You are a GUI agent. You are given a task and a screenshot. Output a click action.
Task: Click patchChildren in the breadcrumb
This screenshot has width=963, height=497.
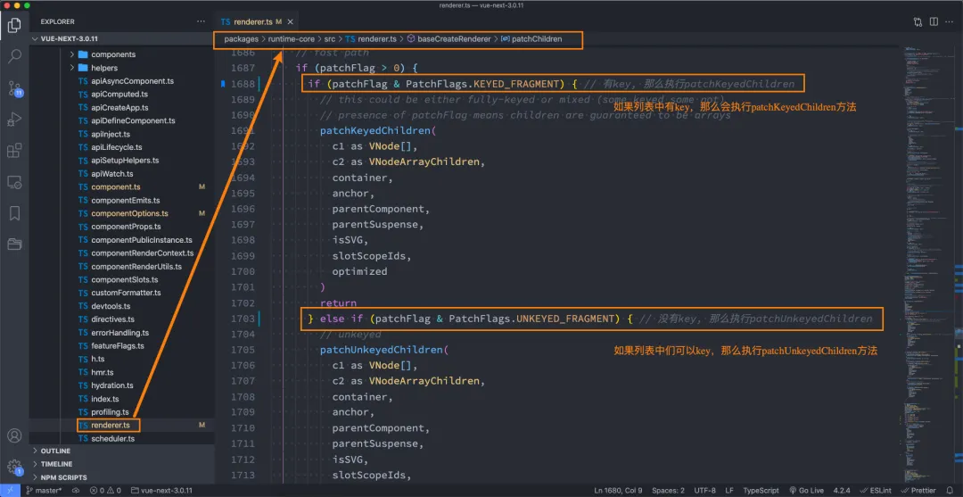537,39
